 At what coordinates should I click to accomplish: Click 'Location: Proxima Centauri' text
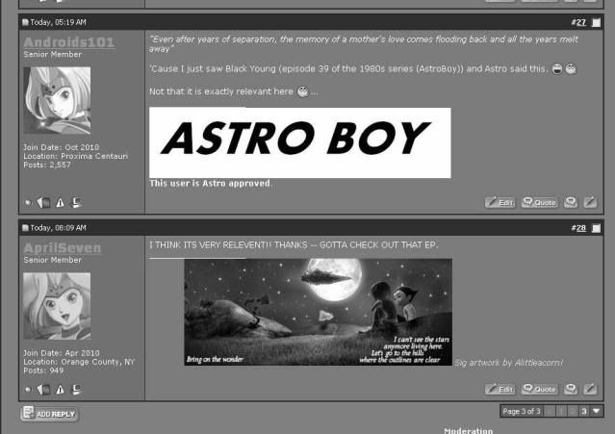click(76, 156)
